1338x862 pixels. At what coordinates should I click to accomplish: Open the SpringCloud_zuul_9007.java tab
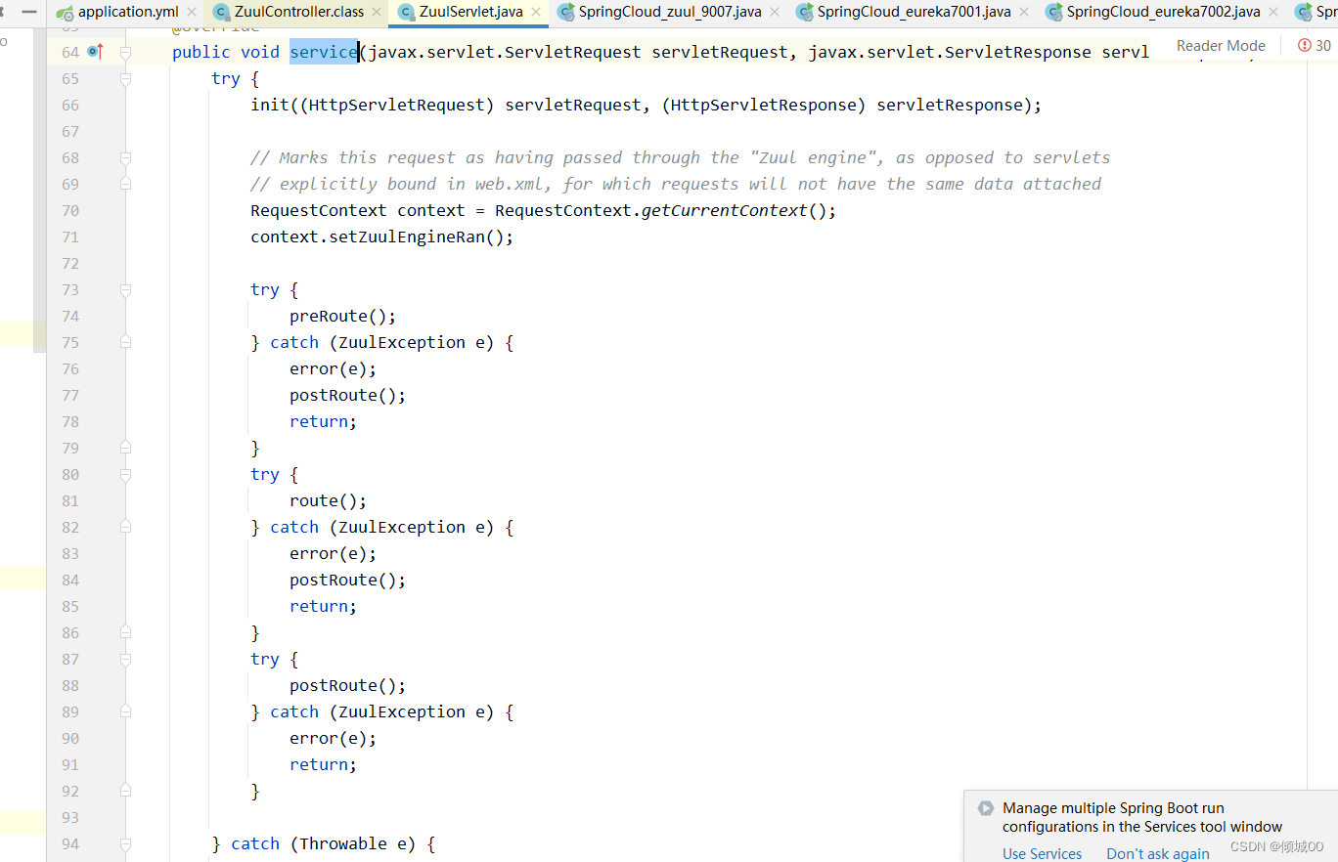[670, 13]
